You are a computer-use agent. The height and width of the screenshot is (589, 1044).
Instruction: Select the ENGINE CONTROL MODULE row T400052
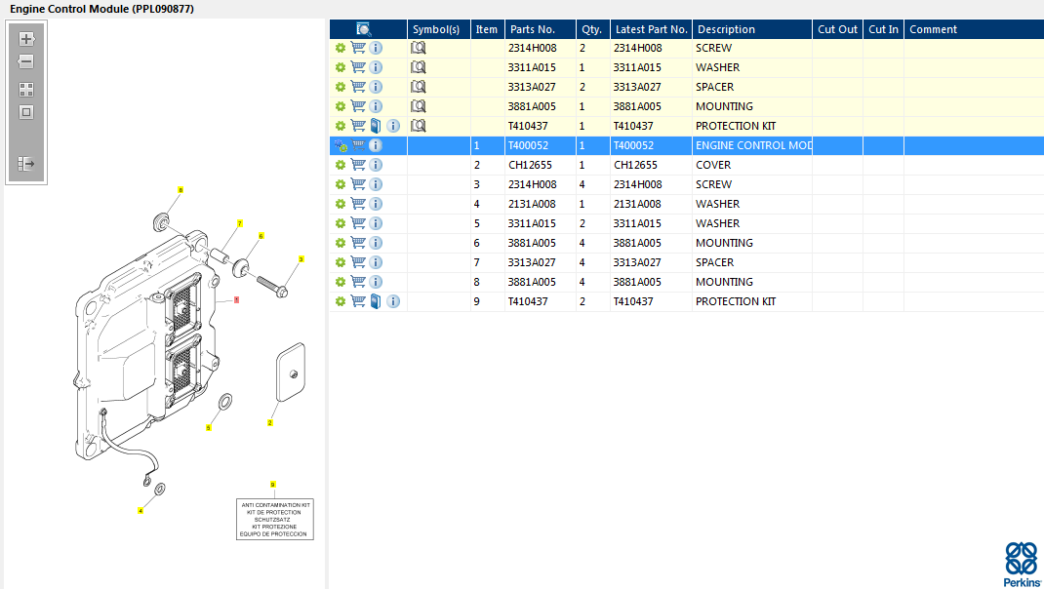click(x=752, y=145)
